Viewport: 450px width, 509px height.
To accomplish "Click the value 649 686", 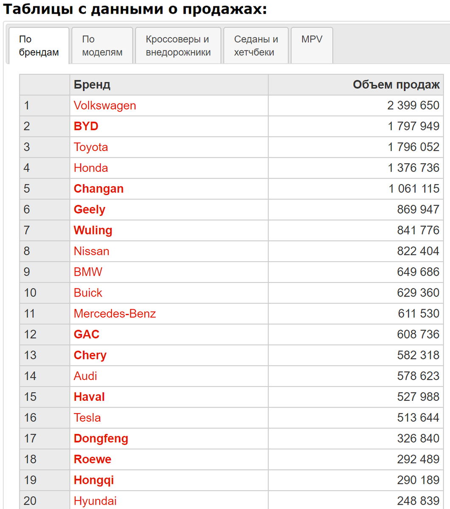I will (x=418, y=272).
